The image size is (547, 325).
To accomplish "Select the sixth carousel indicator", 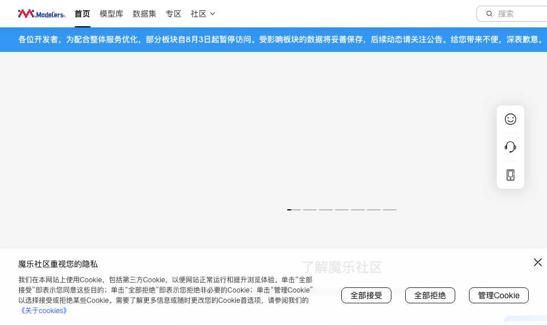I will 374,210.
